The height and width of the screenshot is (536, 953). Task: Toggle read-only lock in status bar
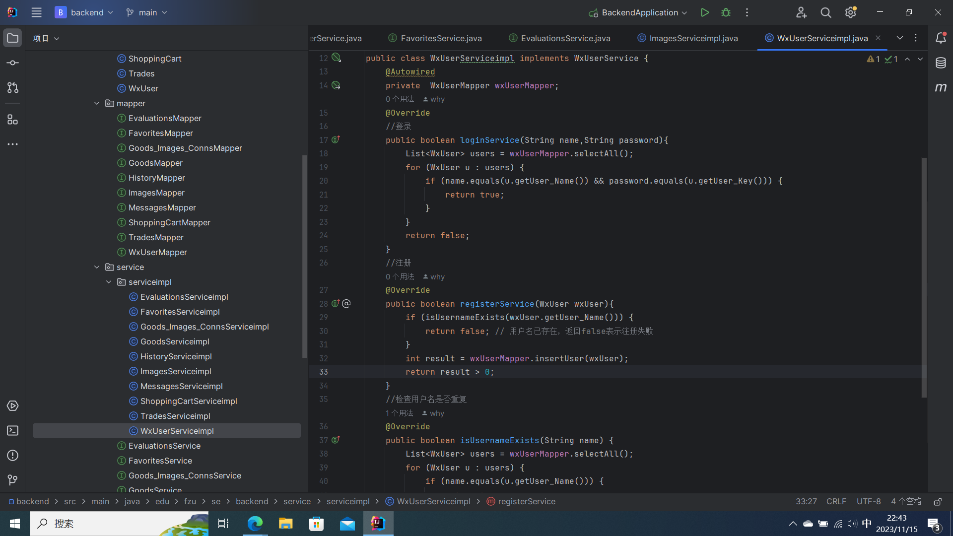pyautogui.click(x=938, y=502)
